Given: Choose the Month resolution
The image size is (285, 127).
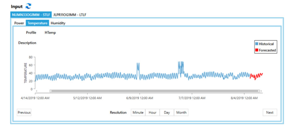Looking at the screenshot, I should [x=181, y=113].
